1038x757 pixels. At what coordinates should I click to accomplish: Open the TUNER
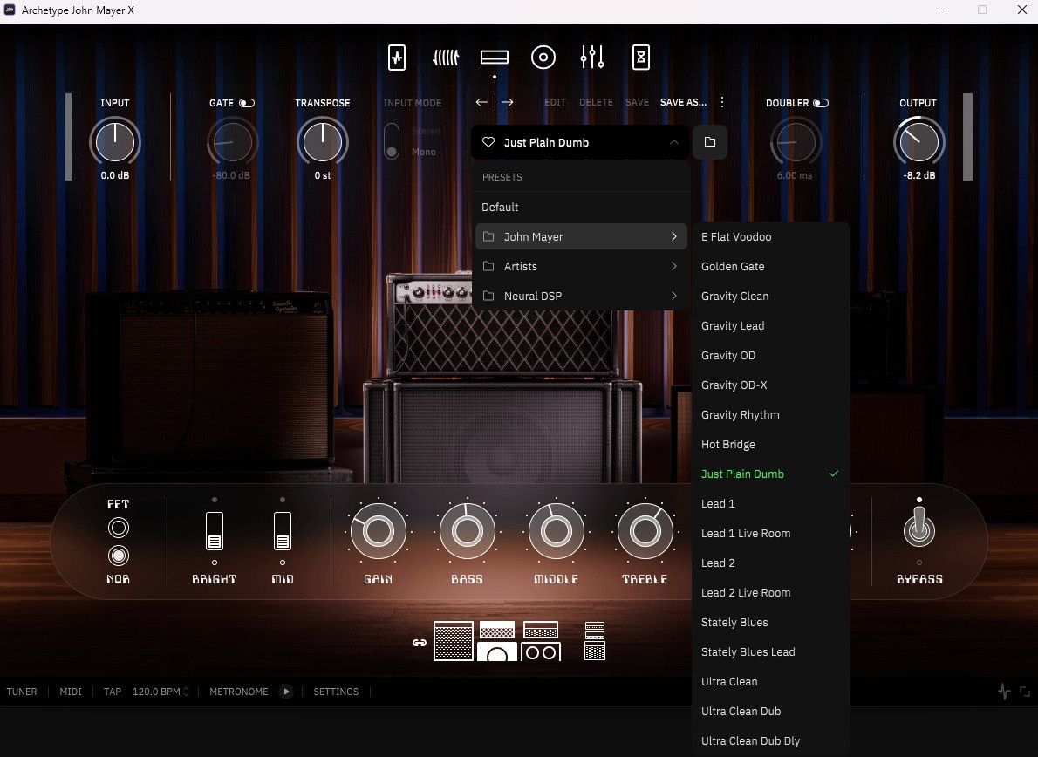coord(22,692)
